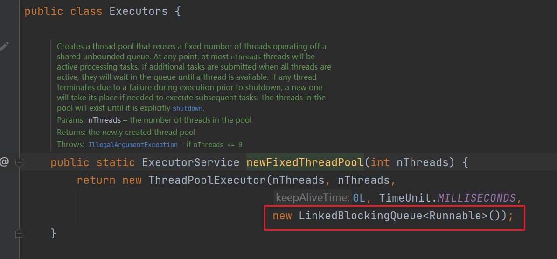Place the cursor on the newFixedThreadPool method name

click(305, 162)
